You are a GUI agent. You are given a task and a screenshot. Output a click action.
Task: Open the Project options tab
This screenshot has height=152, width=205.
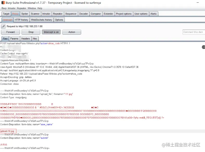(x=124, y=14)
